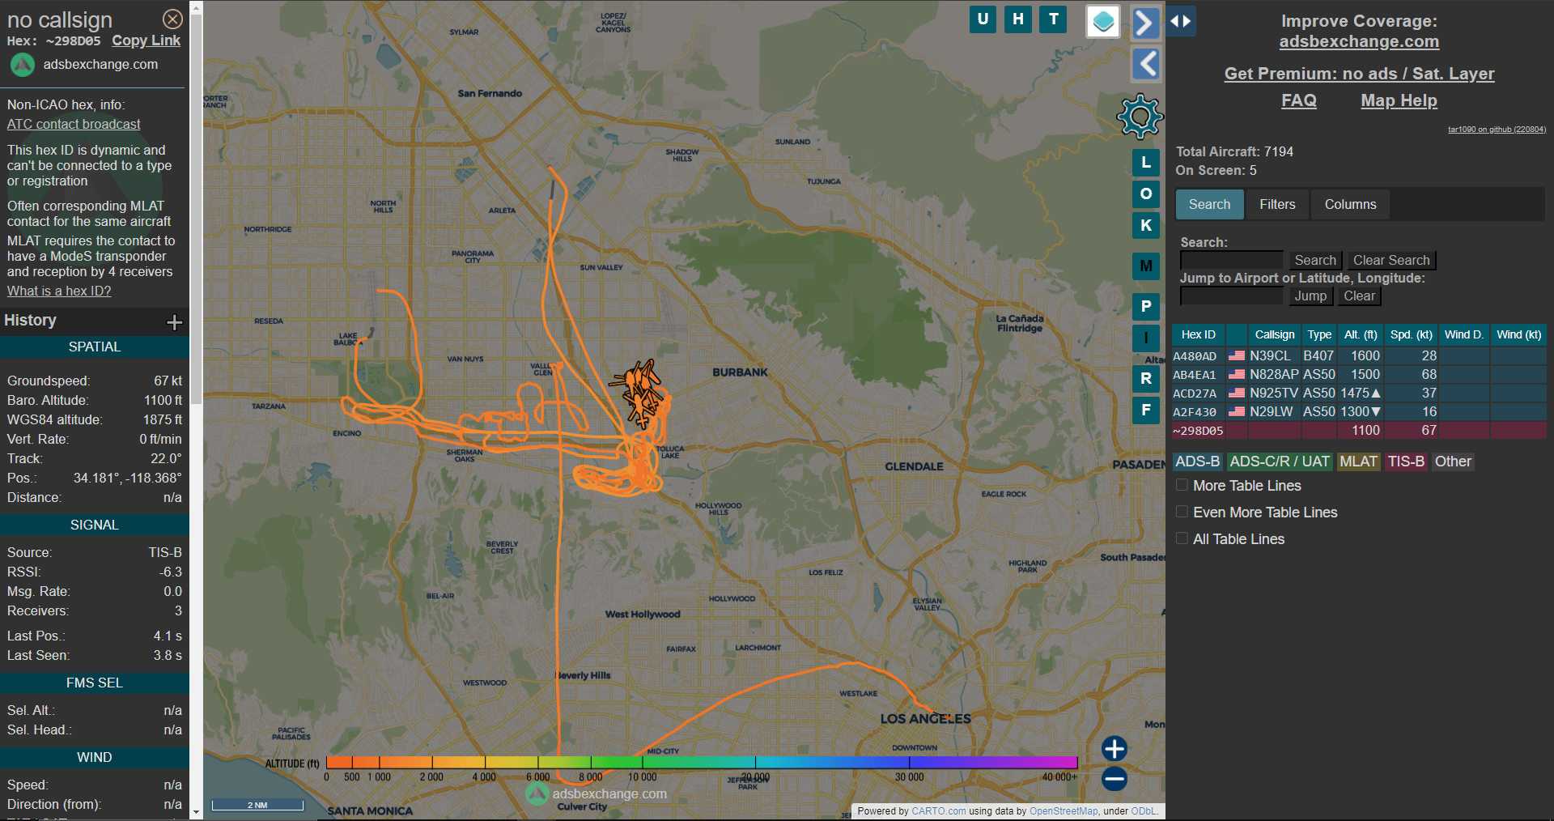Enable All Table Lines checkbox

1182,538
